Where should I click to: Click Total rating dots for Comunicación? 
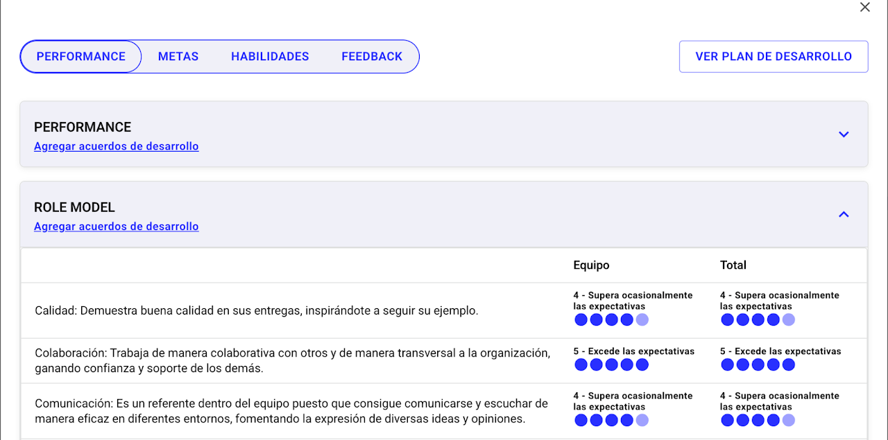pos(758,420)
